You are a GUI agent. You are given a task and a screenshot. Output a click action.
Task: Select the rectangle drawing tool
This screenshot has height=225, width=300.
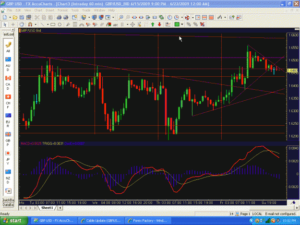point(53,24)
